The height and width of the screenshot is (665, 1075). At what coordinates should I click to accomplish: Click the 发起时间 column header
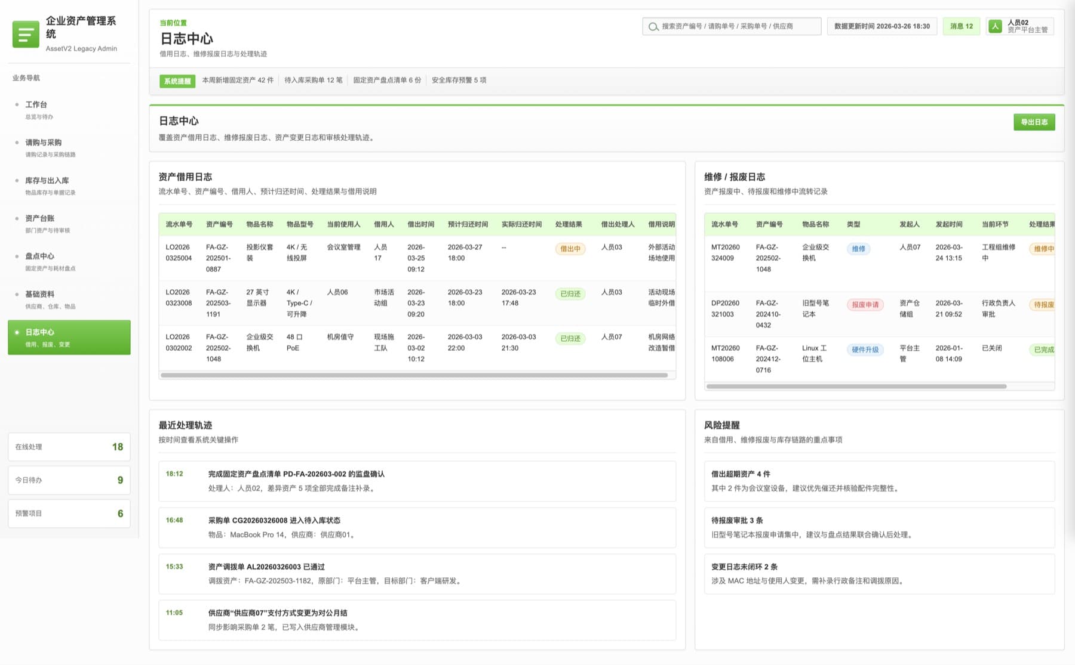click(949, 224)
